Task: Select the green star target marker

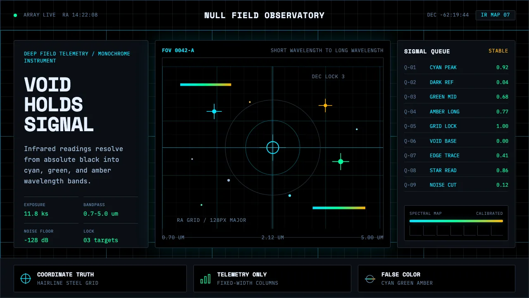Action: tap(341, 161)
